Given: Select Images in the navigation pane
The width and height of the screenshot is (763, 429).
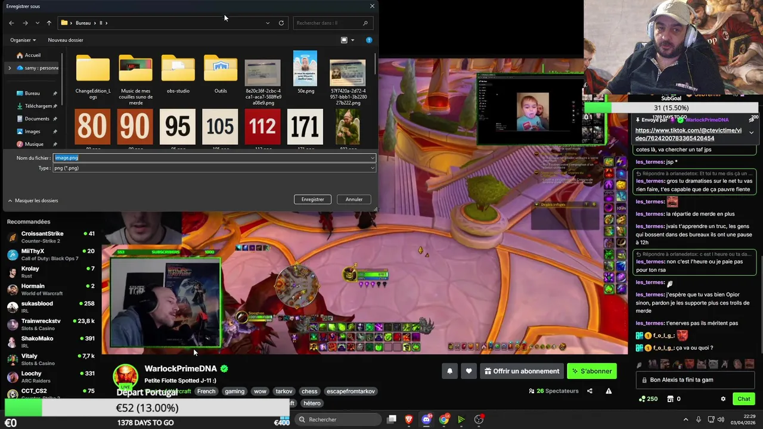Looking at the screenshot, I should pyautogui.click(x=32, y=131).
